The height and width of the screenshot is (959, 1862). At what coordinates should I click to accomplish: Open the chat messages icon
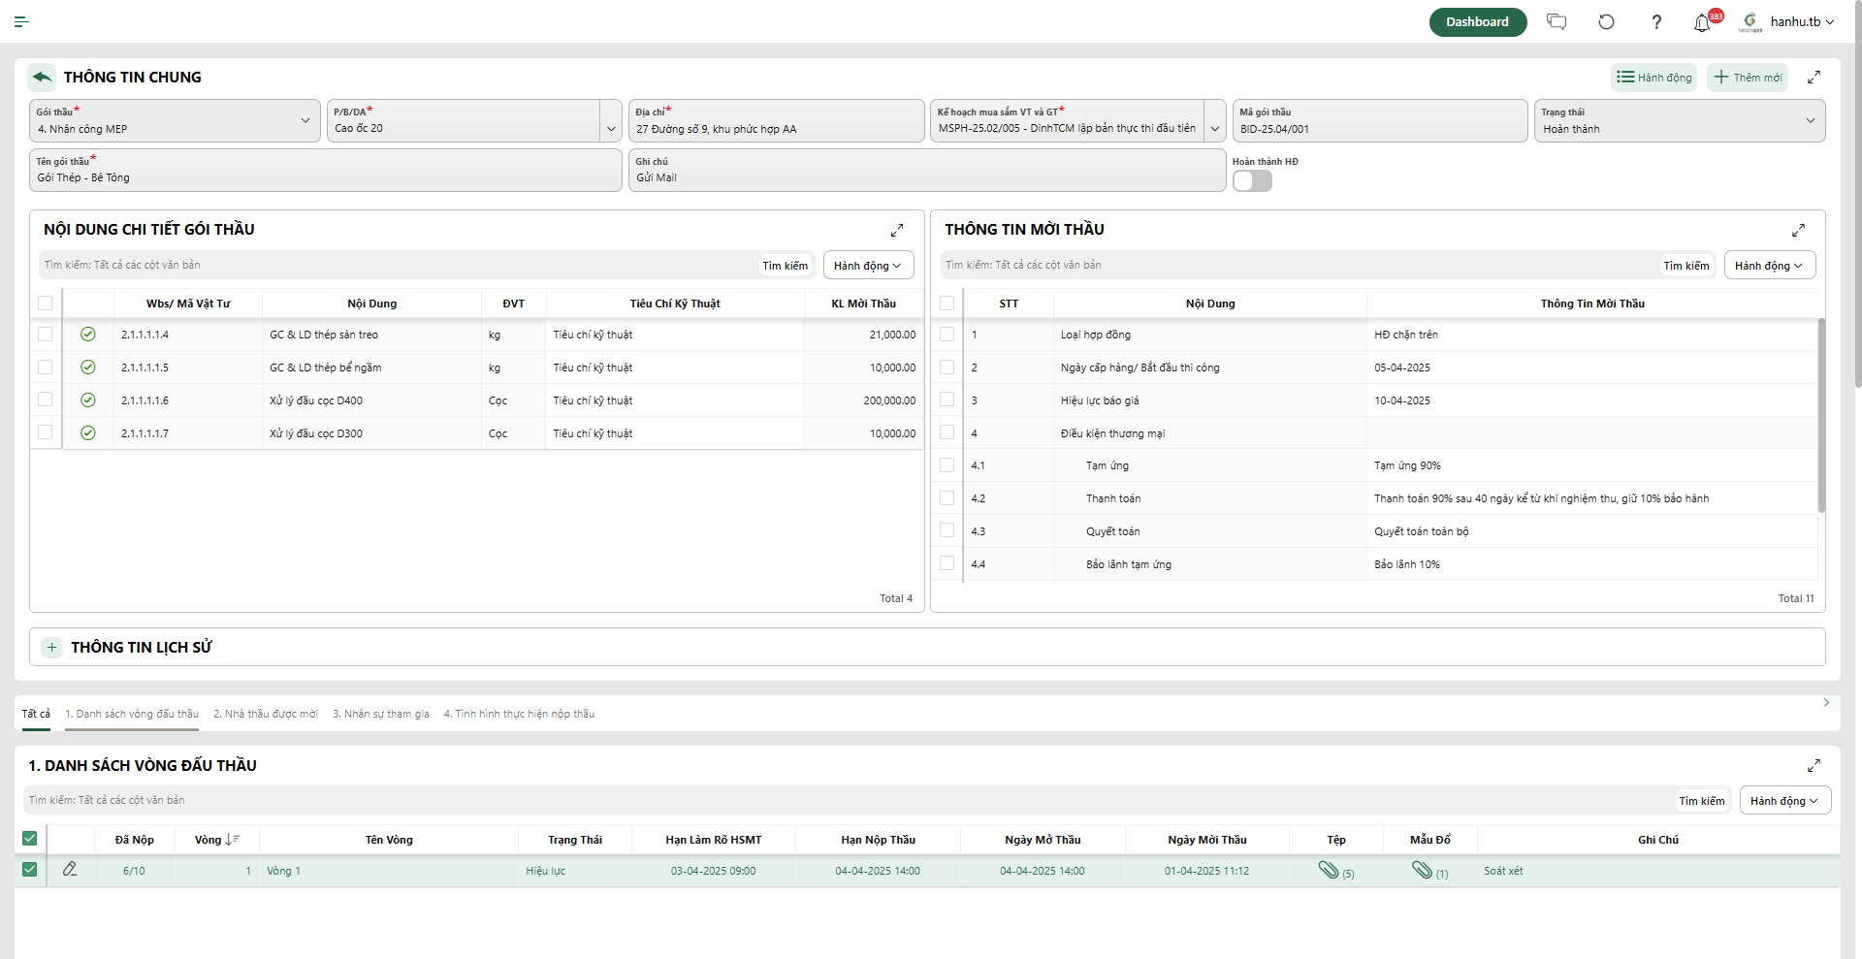[x=1557, y=21]
